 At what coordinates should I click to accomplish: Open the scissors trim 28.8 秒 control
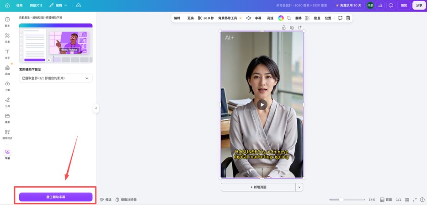click(x=206, y=18)
